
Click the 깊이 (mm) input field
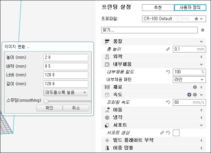coord(66,84)
